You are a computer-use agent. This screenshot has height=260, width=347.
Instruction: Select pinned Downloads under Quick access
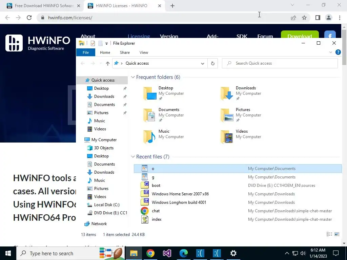point(104,96)
